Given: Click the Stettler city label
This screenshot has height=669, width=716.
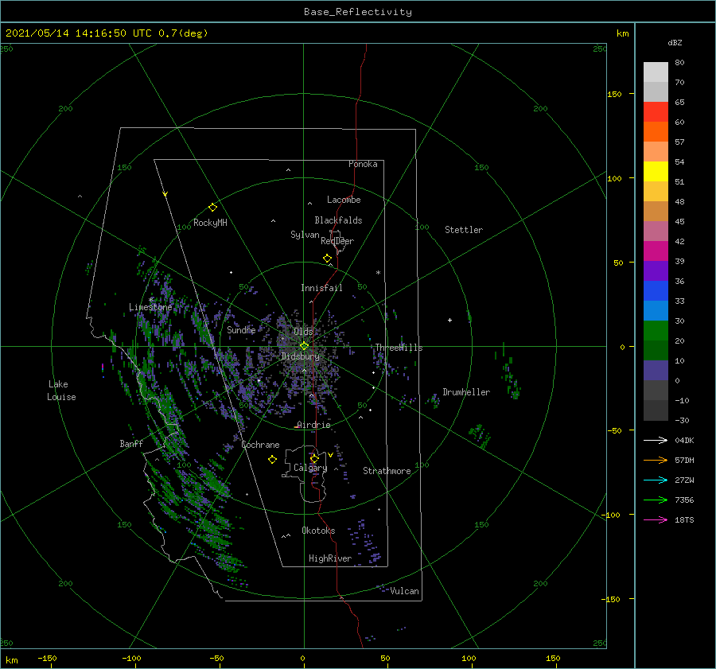Looking at the screenshot, I should coord(464,230).
